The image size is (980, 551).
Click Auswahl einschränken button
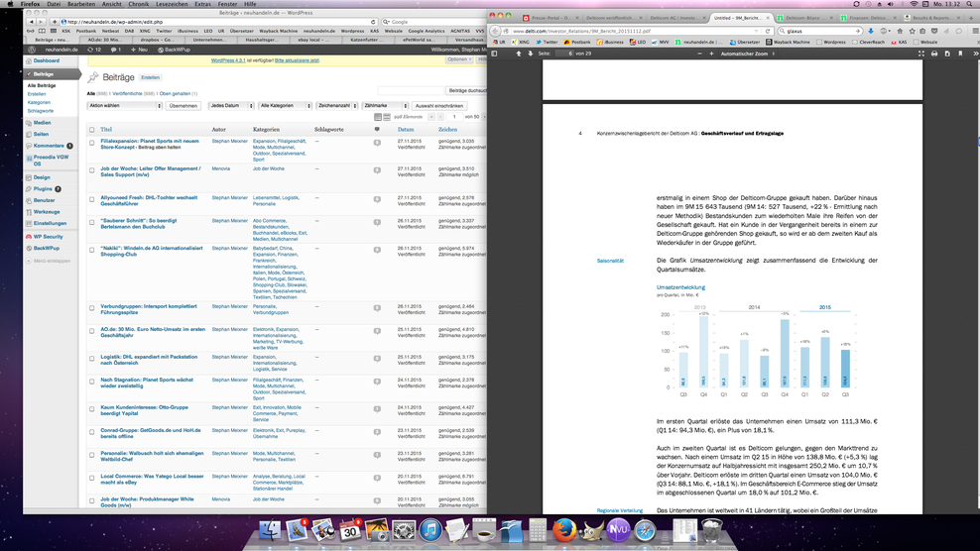439,106
